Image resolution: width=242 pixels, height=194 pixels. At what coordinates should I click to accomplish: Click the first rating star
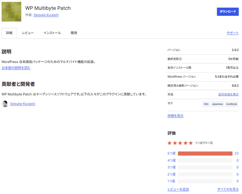point(169,143)
